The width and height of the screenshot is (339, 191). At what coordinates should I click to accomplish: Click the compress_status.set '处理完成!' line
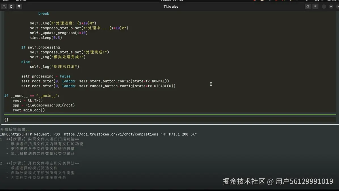70,52
